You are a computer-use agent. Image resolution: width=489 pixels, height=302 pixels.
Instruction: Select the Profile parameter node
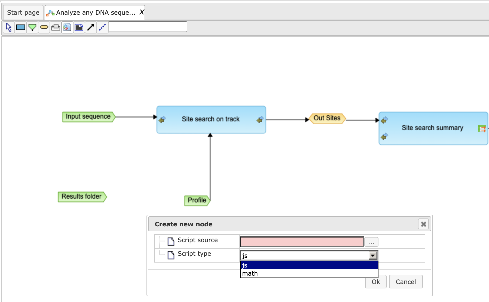click(197, 201)
